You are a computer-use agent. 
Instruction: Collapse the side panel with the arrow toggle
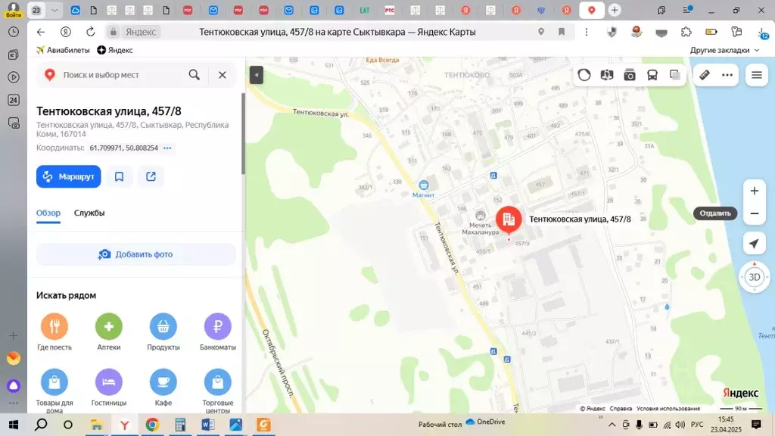click(256, 75)
